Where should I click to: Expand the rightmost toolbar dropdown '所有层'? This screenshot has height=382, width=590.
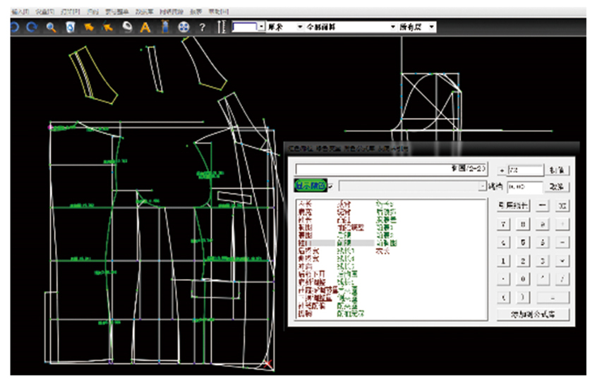point(431,27)
